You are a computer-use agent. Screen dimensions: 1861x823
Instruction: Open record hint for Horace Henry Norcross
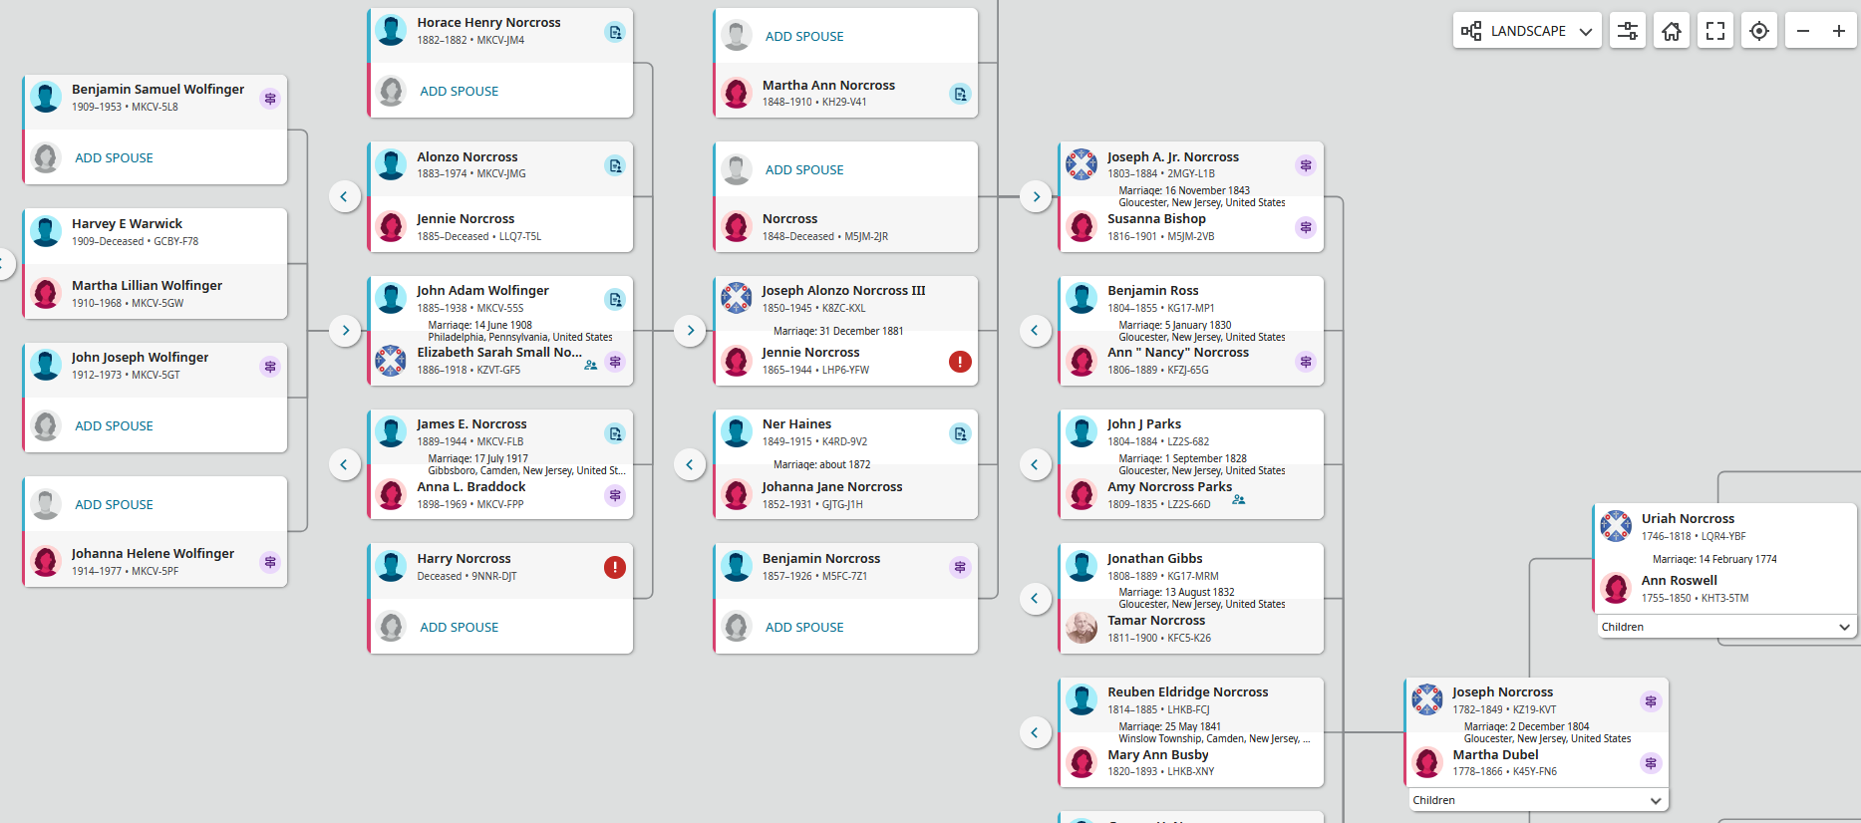(x=615, y=32)
